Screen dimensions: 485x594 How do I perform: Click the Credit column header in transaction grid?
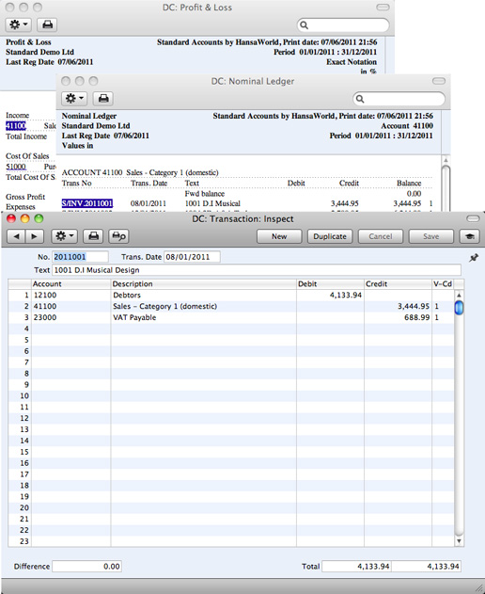(398, 284)
